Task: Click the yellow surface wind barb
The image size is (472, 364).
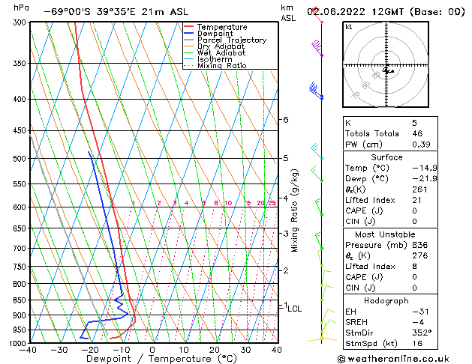Action: (322, 339)
